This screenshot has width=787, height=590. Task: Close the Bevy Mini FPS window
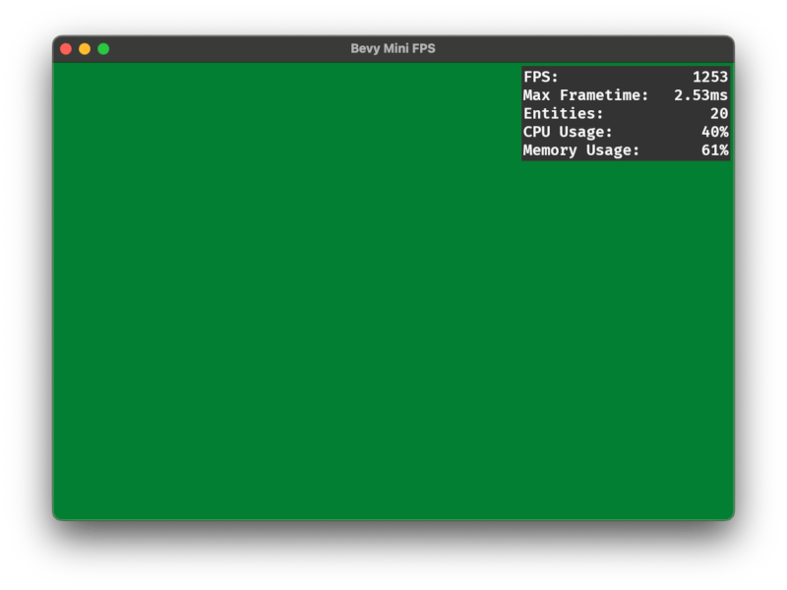tap(66, 48)
